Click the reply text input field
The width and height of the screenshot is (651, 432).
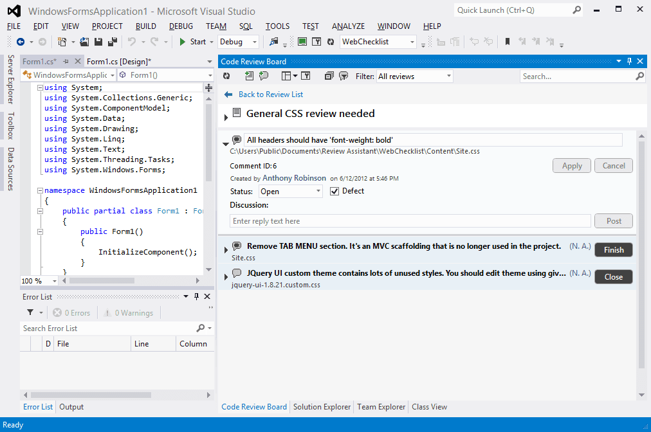pyautogui.click(x=410, y=221)
